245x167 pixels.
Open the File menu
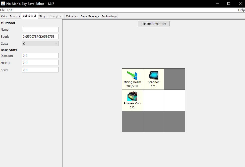click(2, 10)
